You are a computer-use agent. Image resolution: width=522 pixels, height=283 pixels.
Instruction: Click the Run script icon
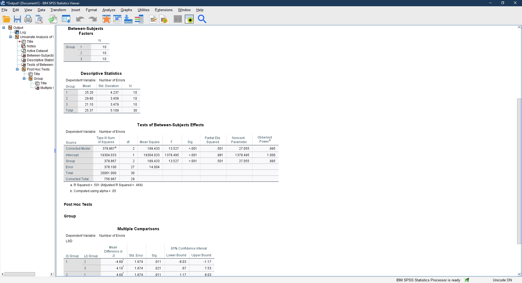pyautogui.click(x=164, y=19)
